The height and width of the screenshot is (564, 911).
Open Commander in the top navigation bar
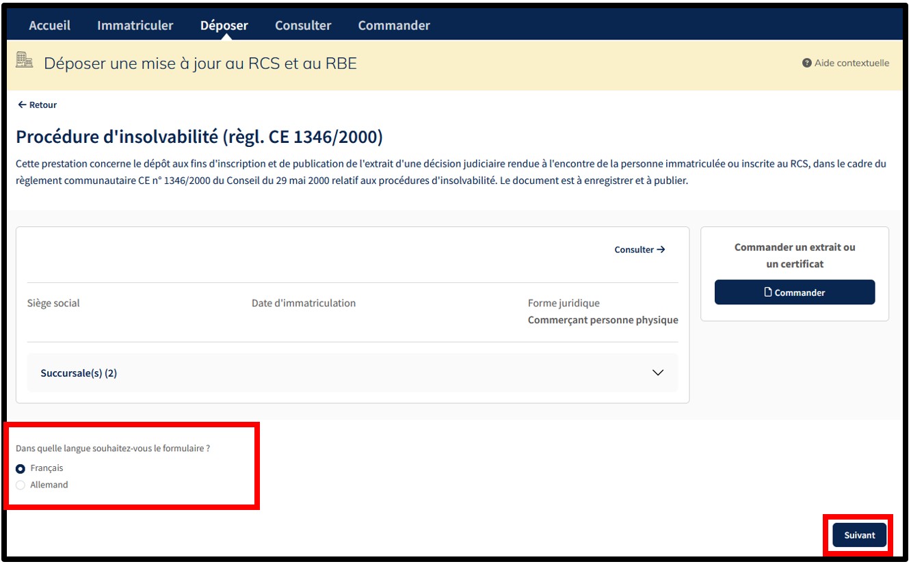coord(394,25)
